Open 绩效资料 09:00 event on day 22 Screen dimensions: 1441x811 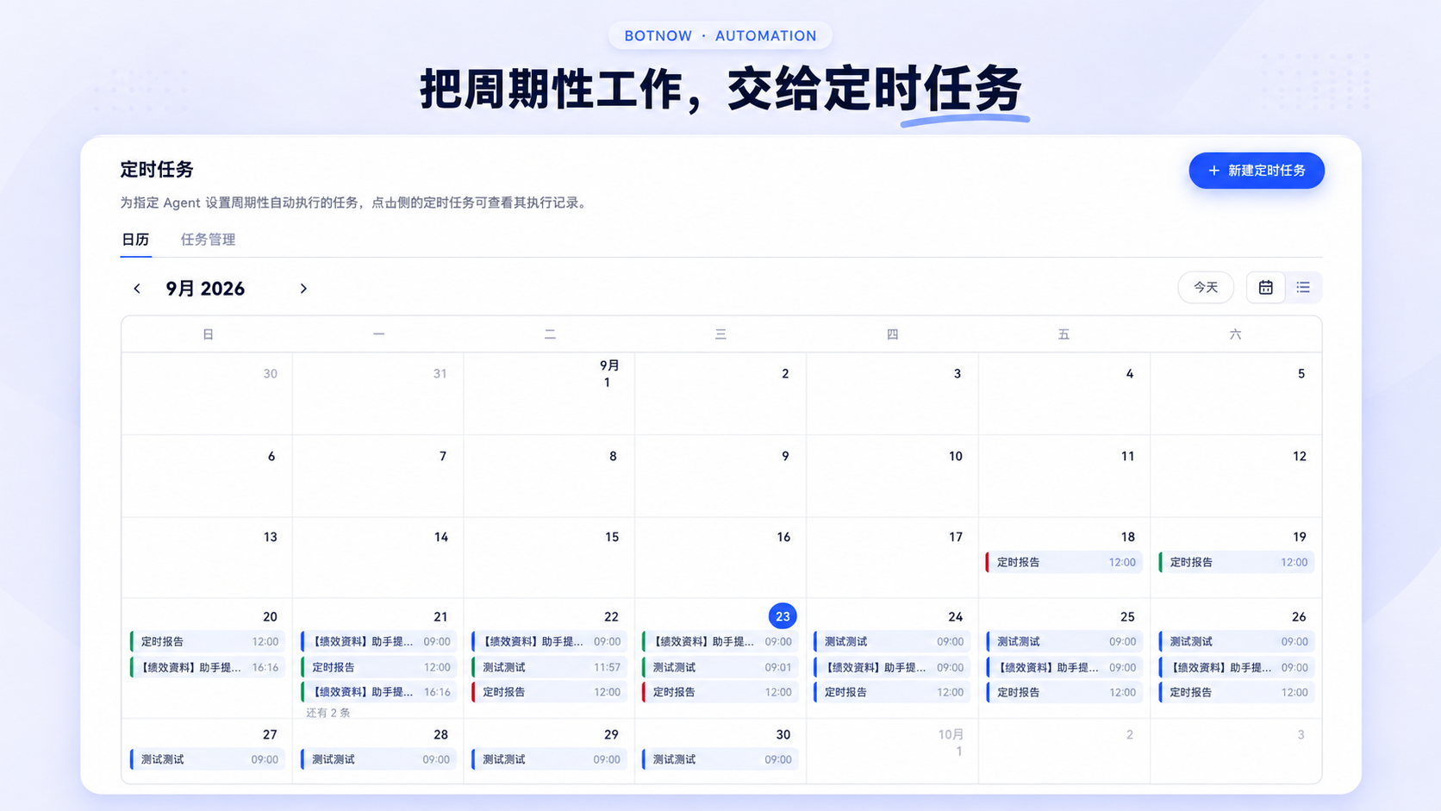click(549, 642)
